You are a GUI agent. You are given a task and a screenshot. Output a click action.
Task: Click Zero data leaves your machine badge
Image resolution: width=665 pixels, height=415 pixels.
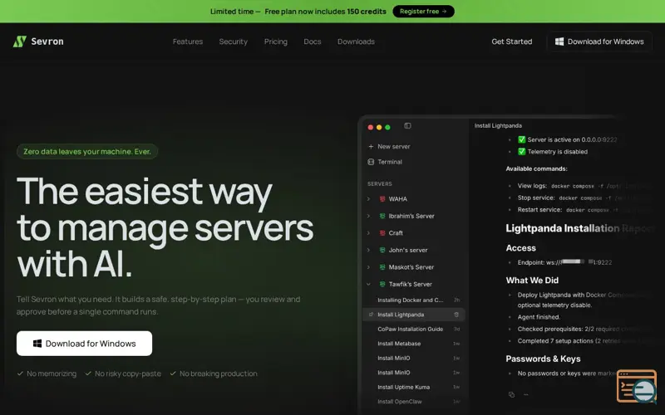pos(87,152)
